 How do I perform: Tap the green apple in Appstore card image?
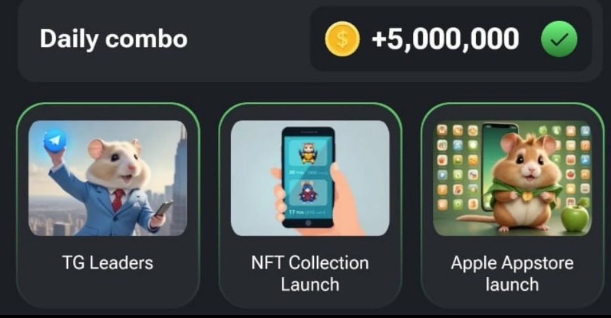(575, 217)
